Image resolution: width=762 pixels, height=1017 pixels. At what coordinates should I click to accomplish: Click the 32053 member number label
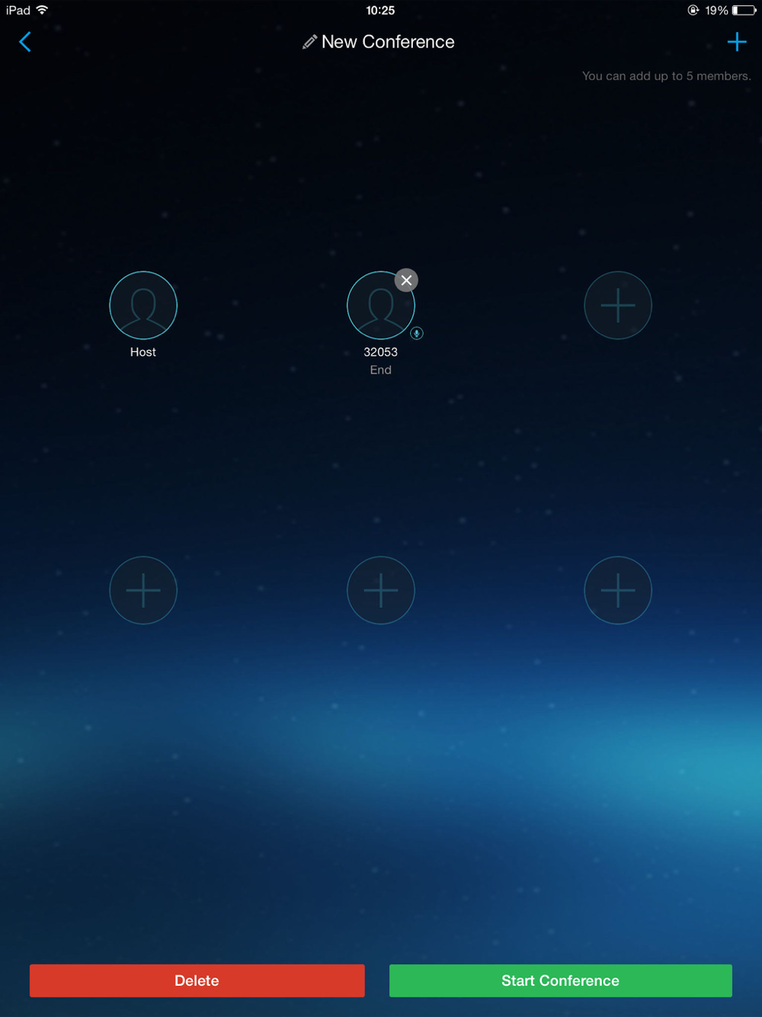[381, 352]
